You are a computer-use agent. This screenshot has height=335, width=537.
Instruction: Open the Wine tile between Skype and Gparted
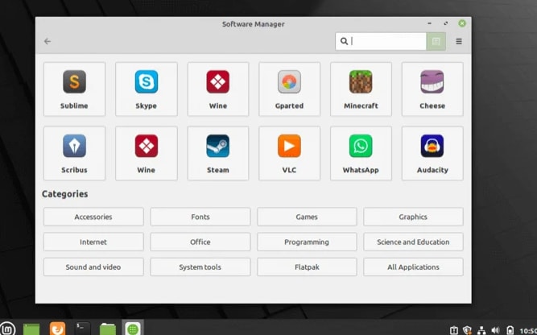click(218, 89)
